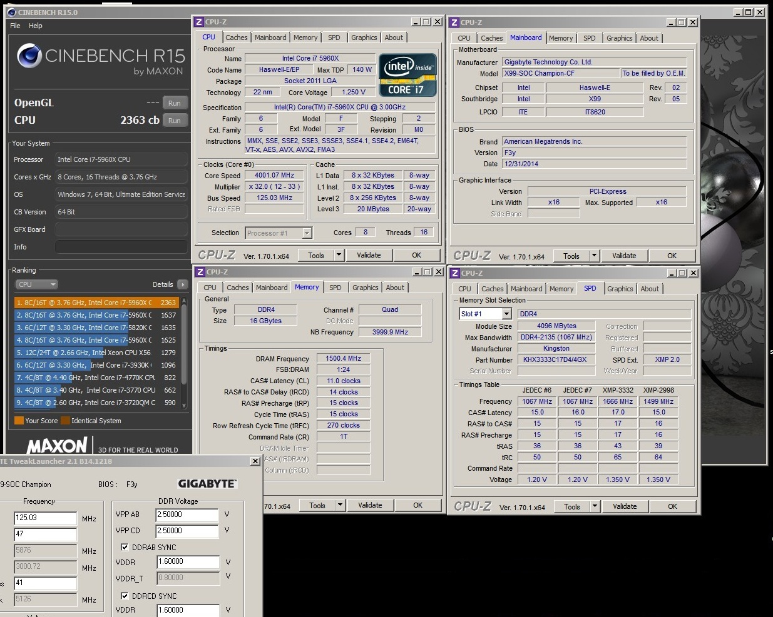Click the Gigabyte logo in TweakLauncher
Viewport: 773px width, 617px height.
pyautogui.click(x=207, y=484)
